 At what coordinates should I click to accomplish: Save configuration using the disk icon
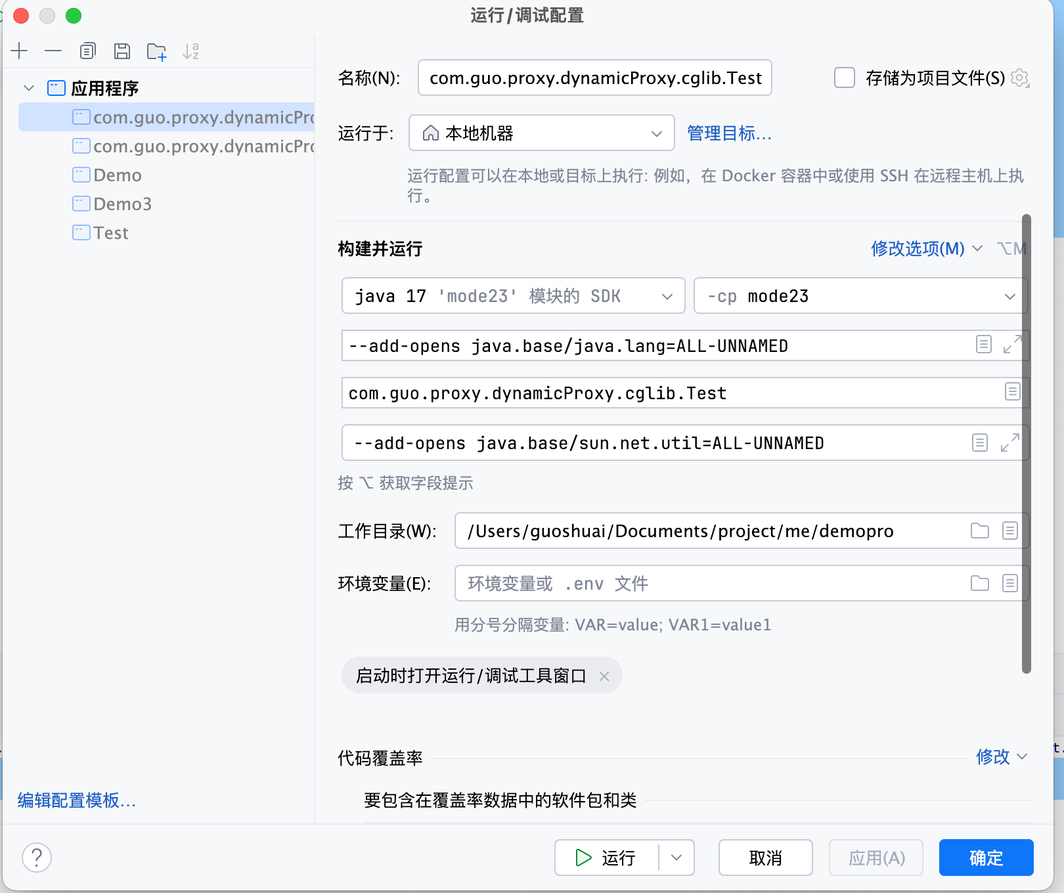point(122,51)
